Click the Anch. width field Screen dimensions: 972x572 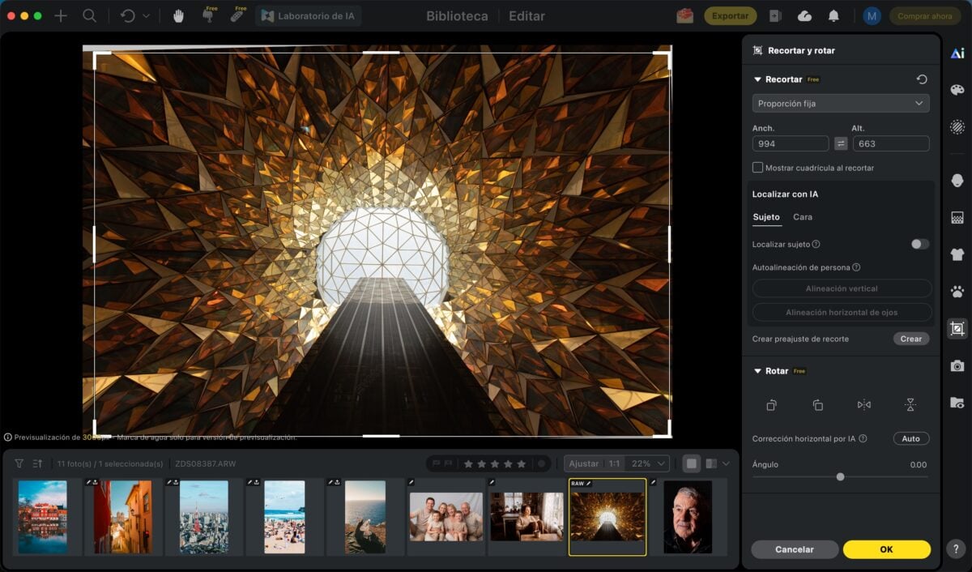pos(790,143)
